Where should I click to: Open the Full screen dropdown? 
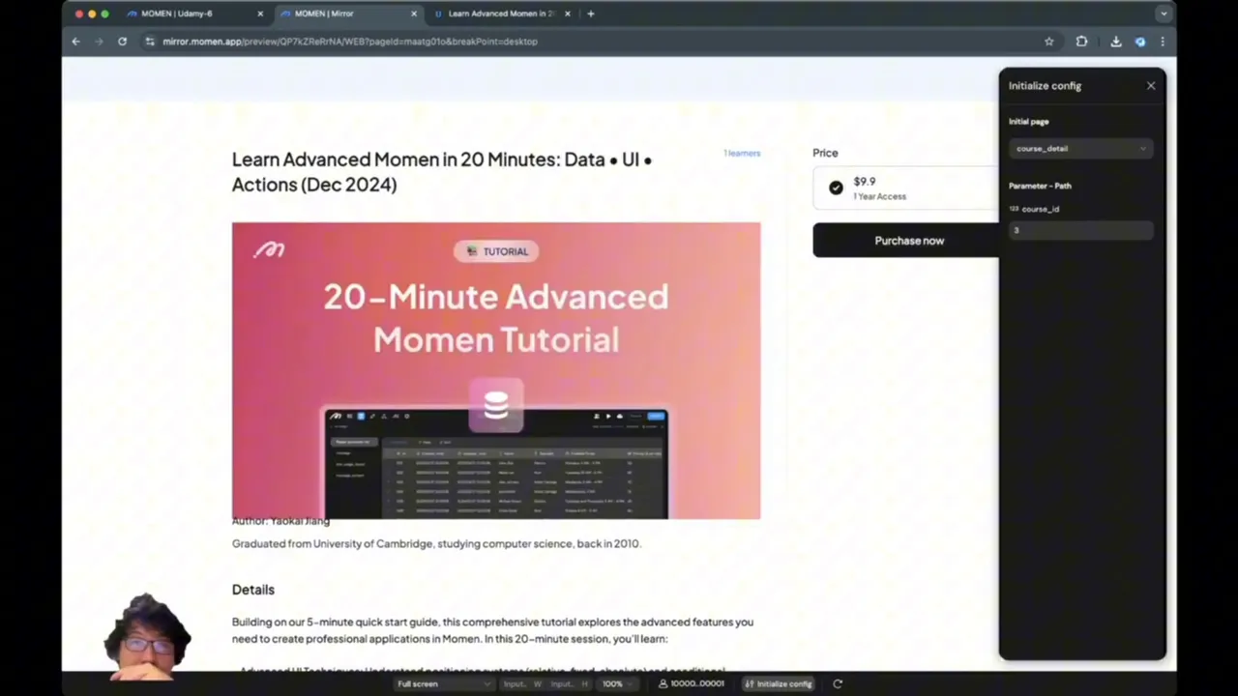[444, 683]
